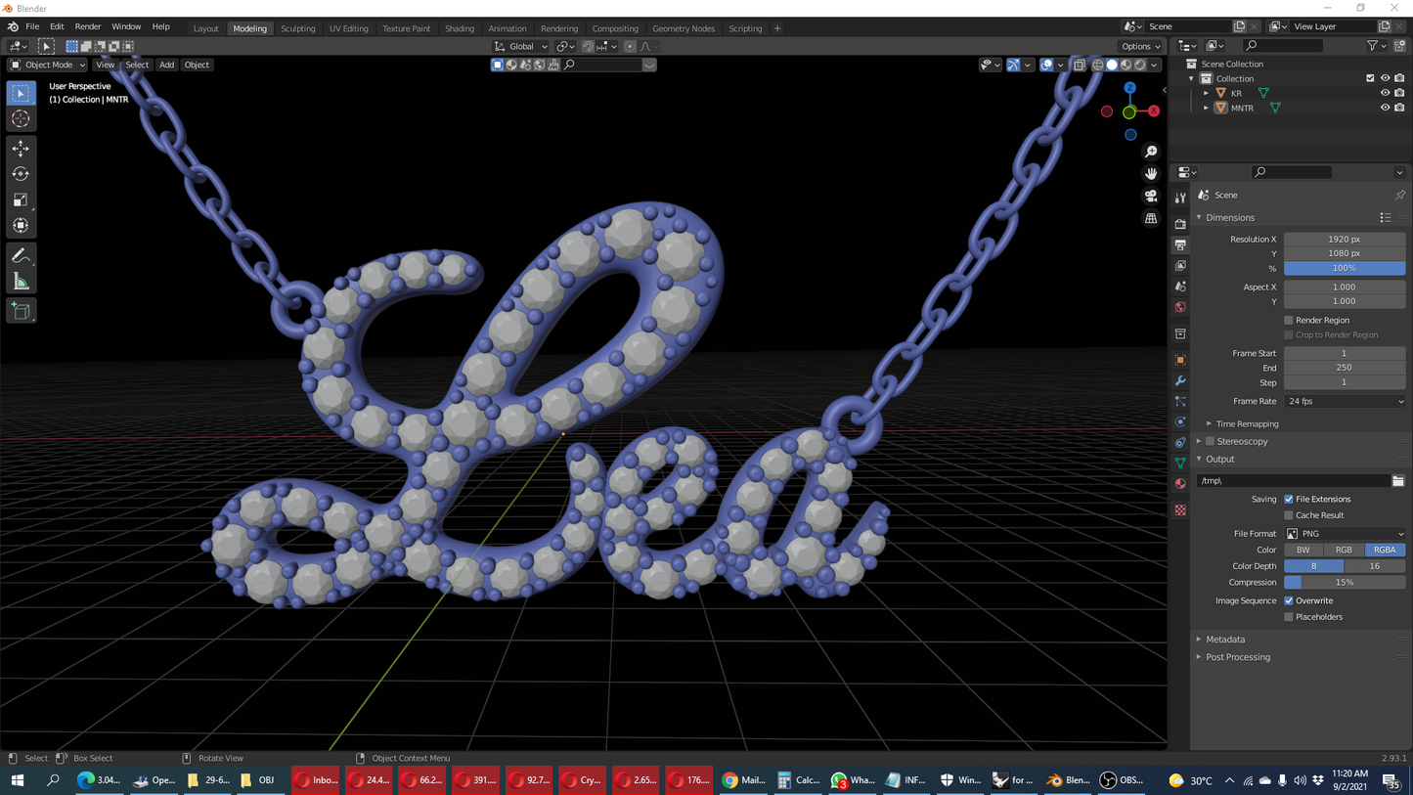
Task: Switch to solid viewport shading
Action: pyautogui.click(x=1112, y=65)
